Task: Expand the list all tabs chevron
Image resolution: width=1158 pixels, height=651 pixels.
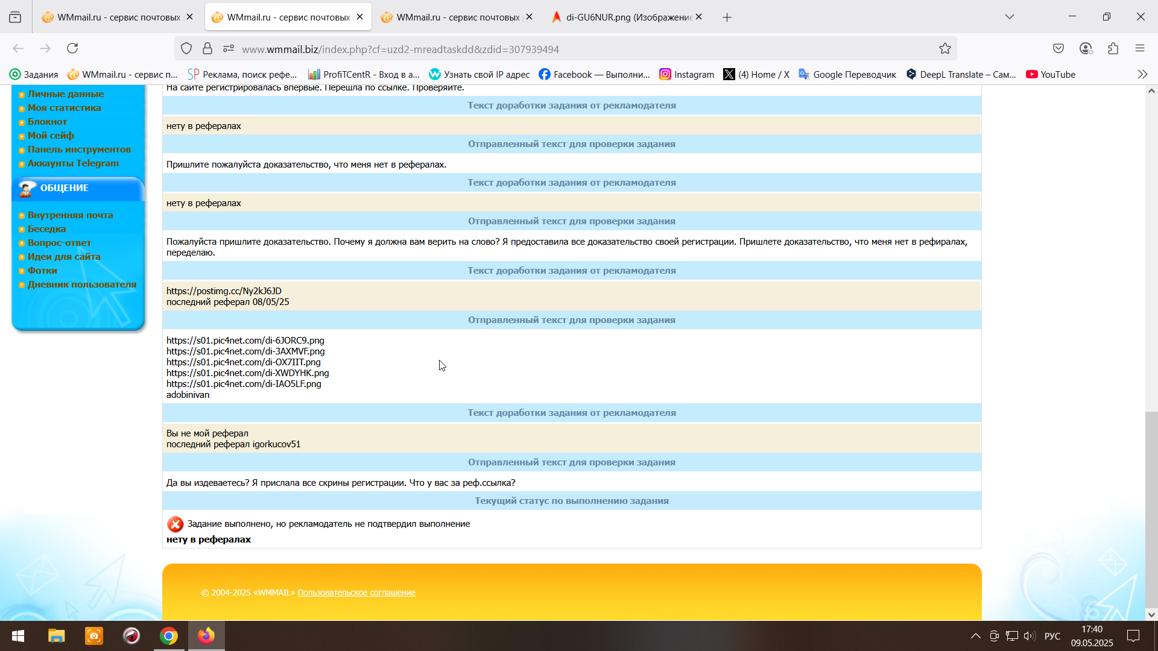Action: (x=1009, y=17)
